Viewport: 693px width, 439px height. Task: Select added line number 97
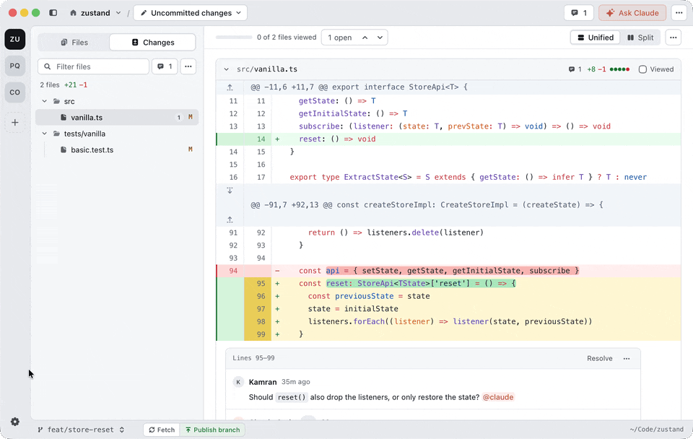(261, 308)
